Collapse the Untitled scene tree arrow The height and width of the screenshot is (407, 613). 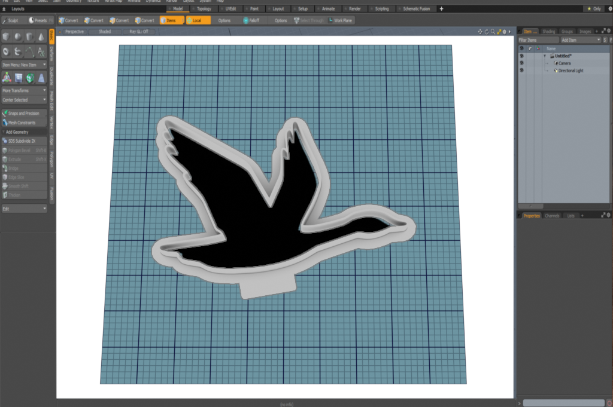click(x=545, y=56)
